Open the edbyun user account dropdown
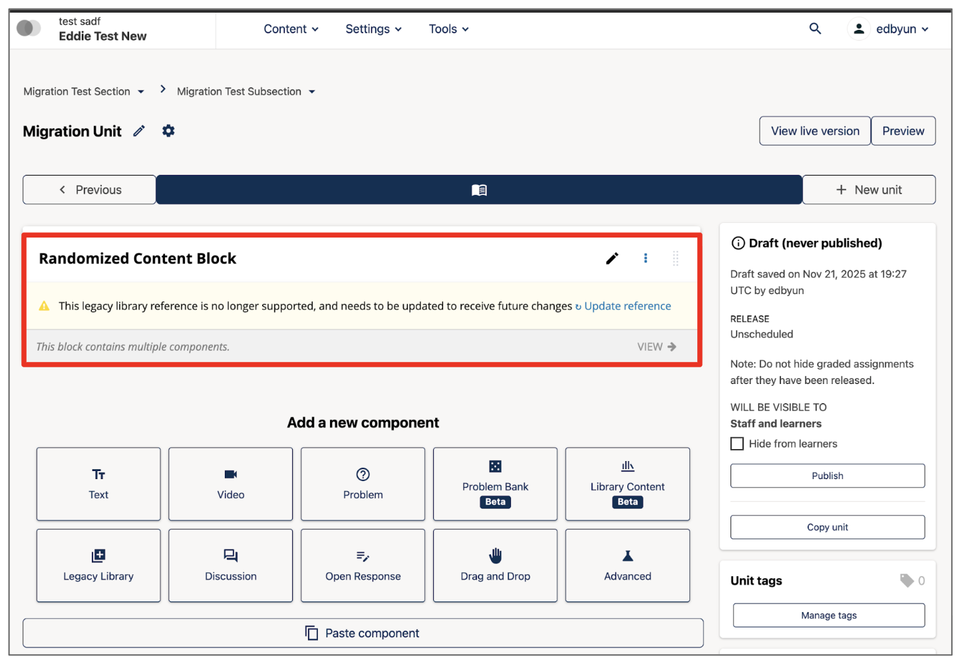Image resolution: width=970 pixels, height=668 pixels. 889,29
